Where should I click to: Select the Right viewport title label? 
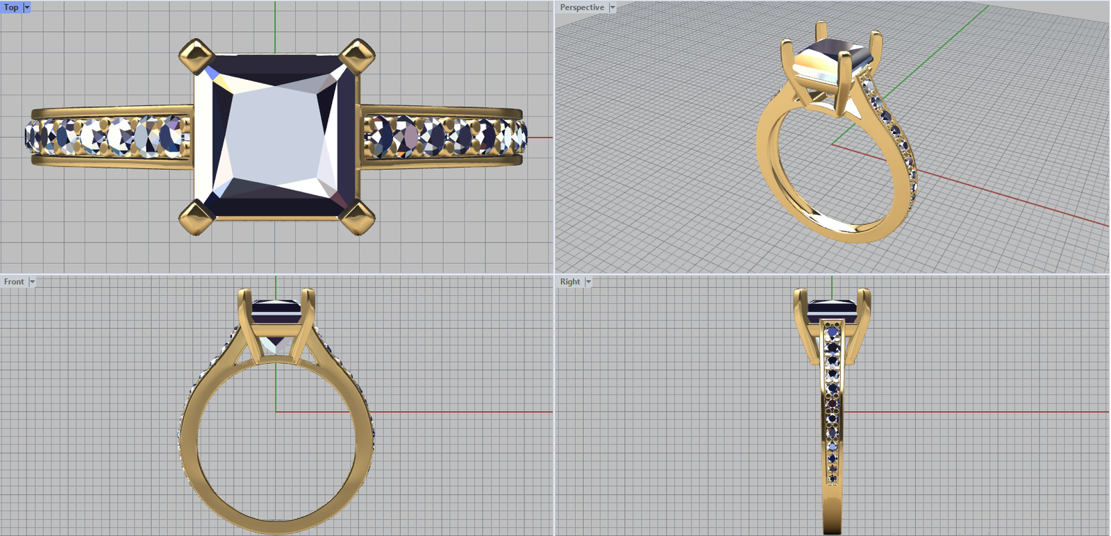point(570,282)
